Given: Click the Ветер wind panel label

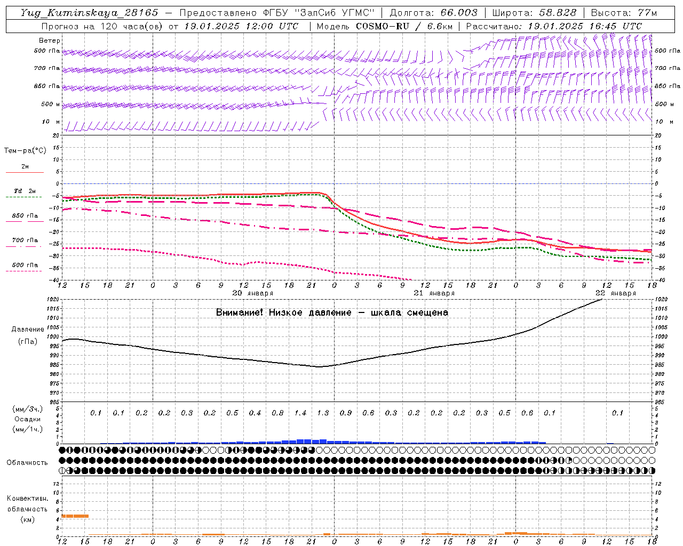Looking at the screenshot, I should (x=50, y=41).
